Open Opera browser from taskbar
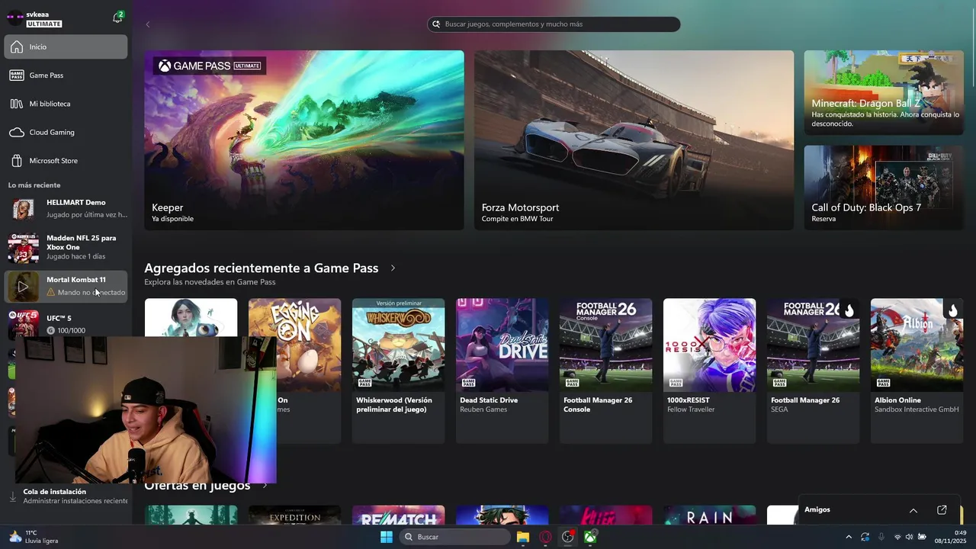This screenshot has width=976, height=549. [545, 537]
